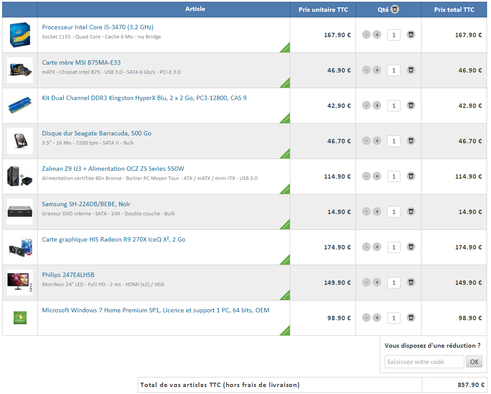Decrease quantity of the Intel Core i5-3470

pyautogui.click(x=366, y=35)
